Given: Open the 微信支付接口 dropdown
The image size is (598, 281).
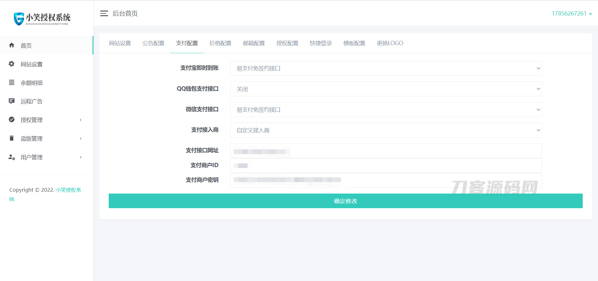Looking at the screenshot, I should point(386,110).
